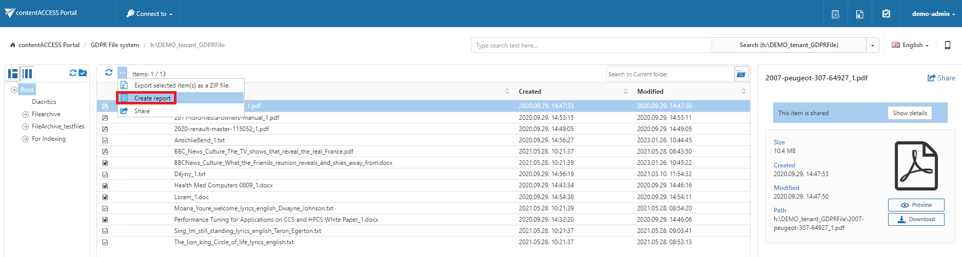Screen dimensions: 962x257
Task: Click the search-in-folder icon beside search box
Action: (741, 74)
